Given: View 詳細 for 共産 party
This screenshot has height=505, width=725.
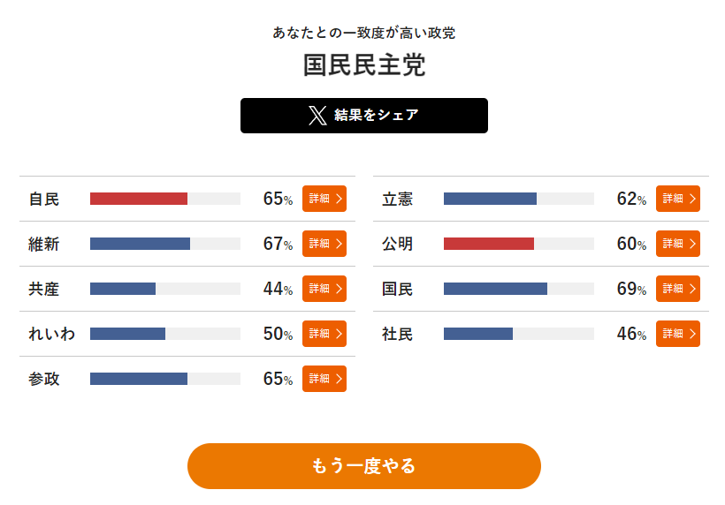Looking at the screenshot, I should (324, 289).
